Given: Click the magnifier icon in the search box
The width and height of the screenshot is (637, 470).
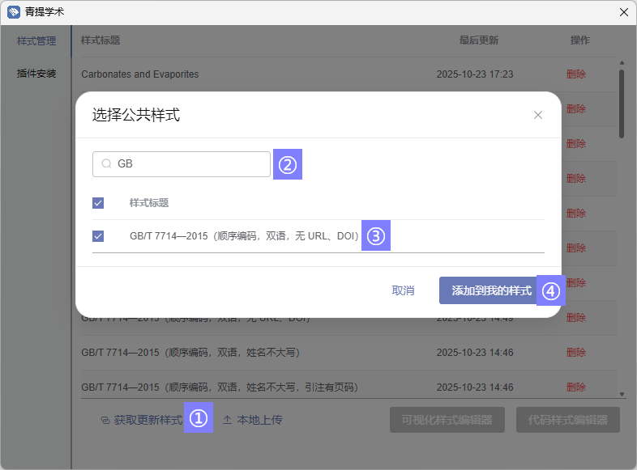Looking at the screenshot, I should tap(106, 164).
